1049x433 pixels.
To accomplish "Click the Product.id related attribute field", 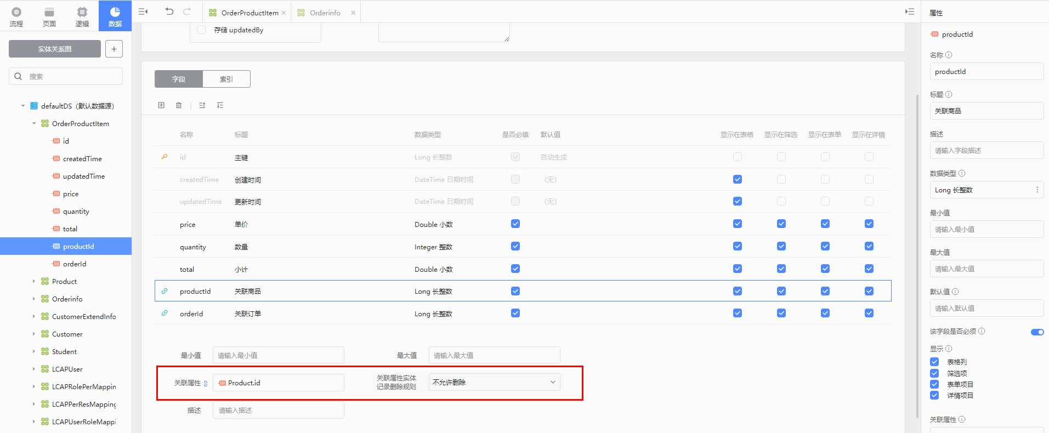I will (x=279, y=383).
